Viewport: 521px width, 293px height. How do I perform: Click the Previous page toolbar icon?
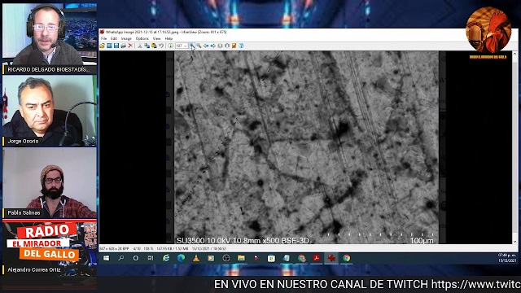pos(220,46)
